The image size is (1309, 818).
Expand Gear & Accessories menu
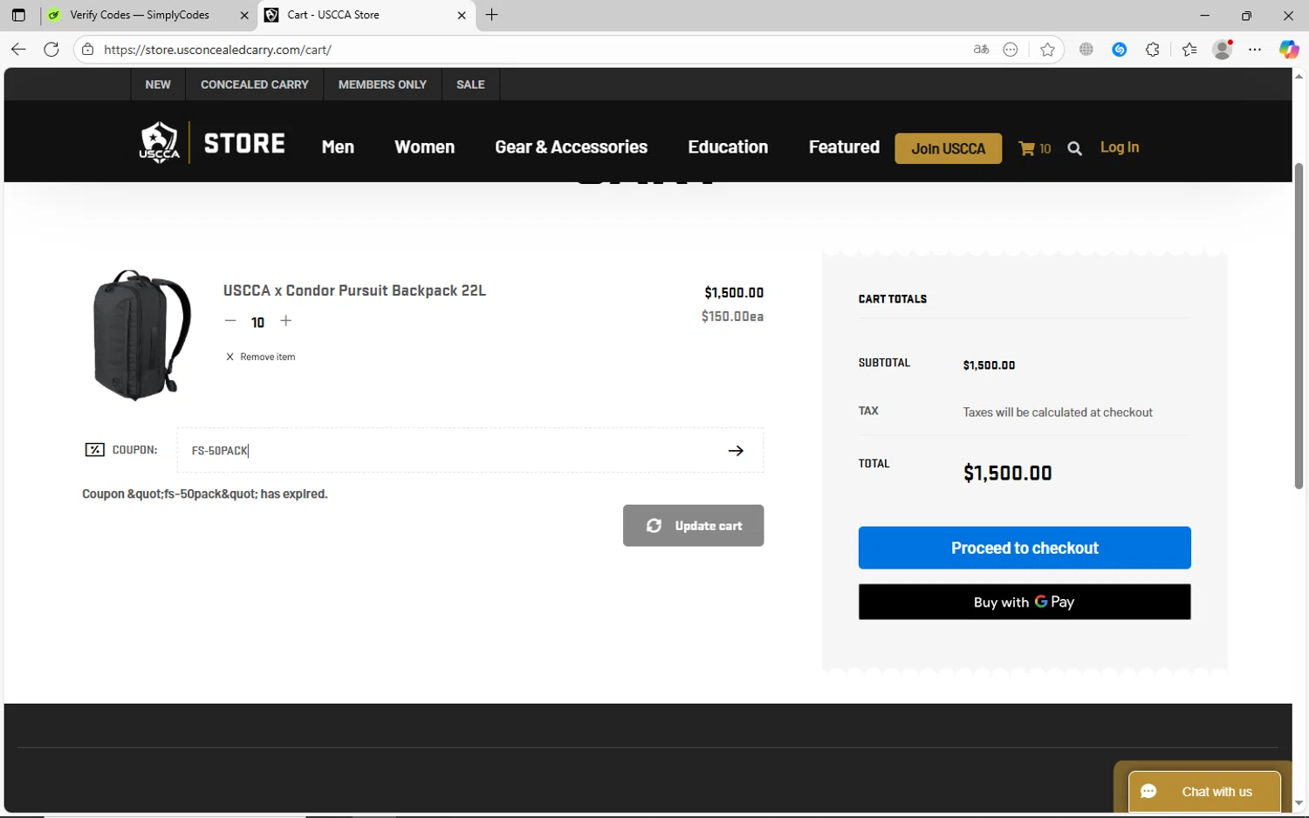coord(571,147)
